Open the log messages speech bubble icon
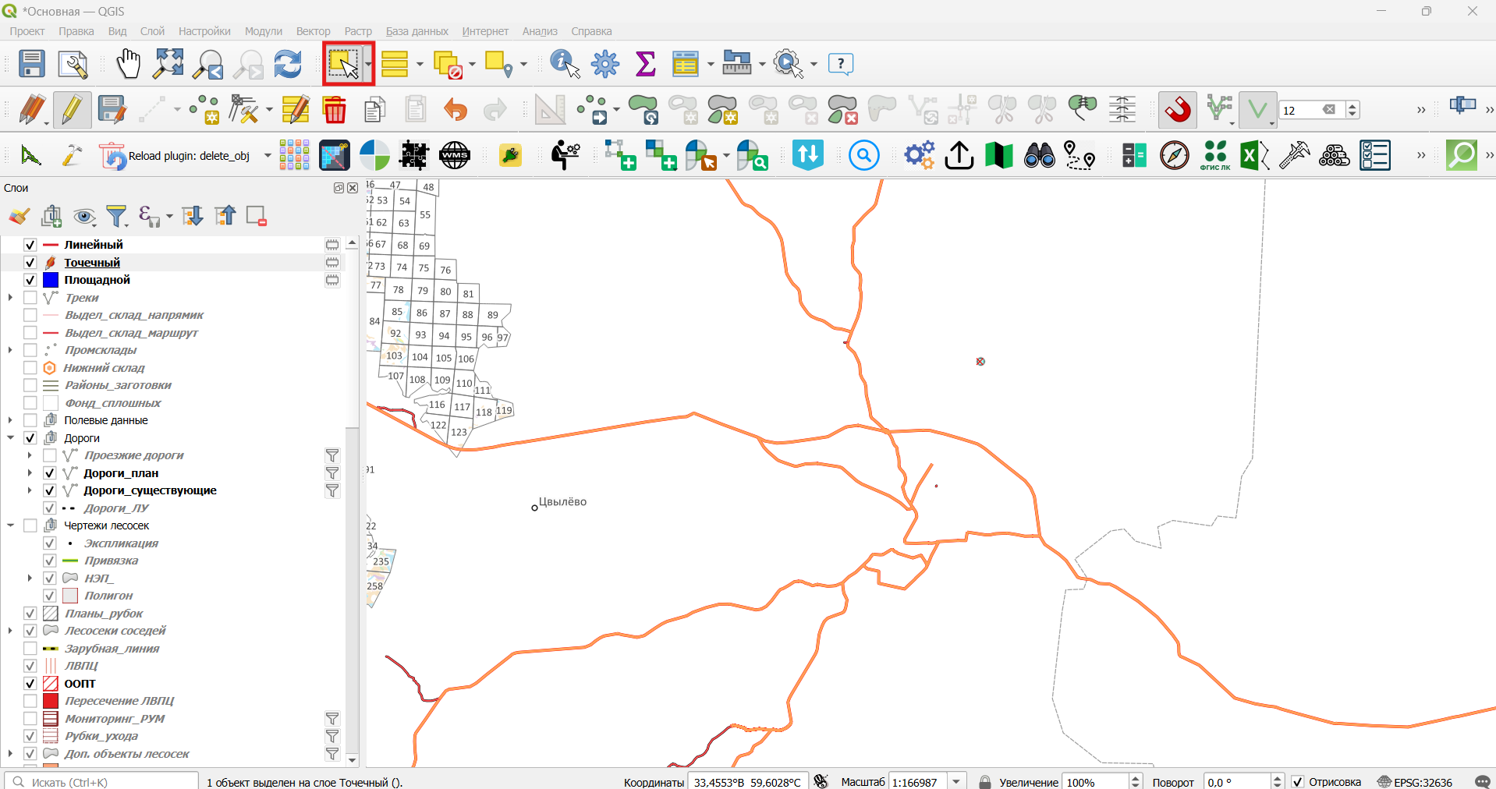 (1483, 782)
